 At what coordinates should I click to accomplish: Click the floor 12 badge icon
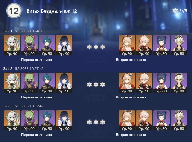point(14,11)
